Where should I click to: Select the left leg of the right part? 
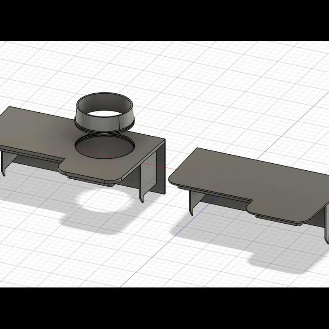coord(191,203)
